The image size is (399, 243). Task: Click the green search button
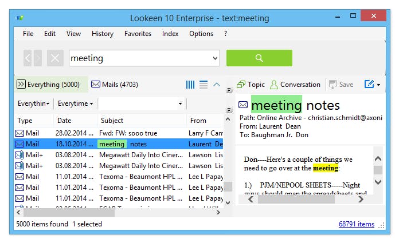(x=259, y=58)
